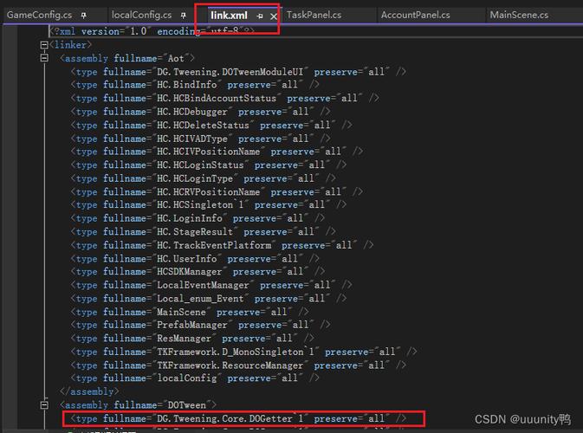Switch to the localConfig.cs tab

[x=142, y=15]
